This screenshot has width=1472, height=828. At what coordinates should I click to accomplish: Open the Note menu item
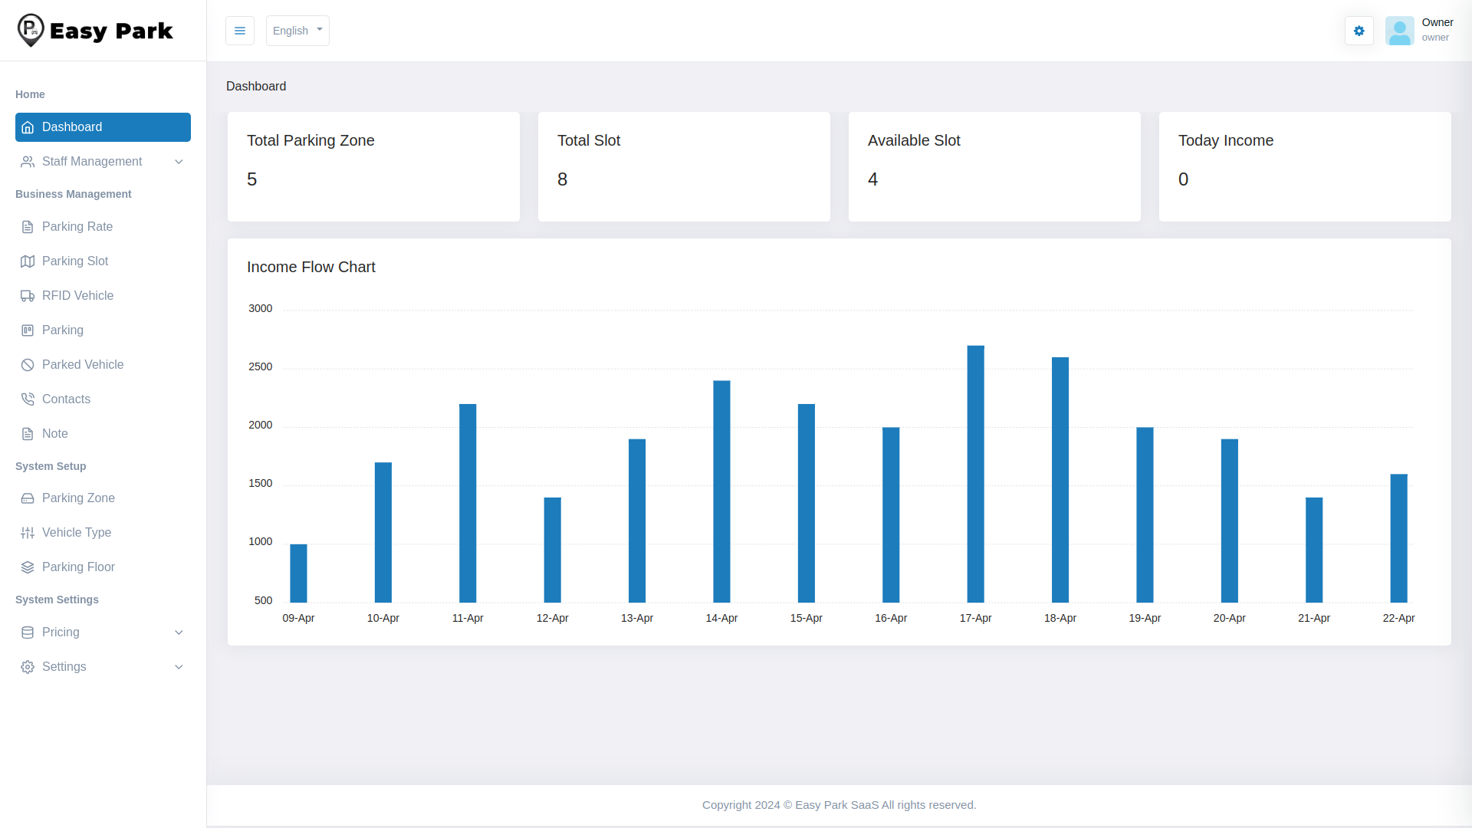[x=55, y=434]
